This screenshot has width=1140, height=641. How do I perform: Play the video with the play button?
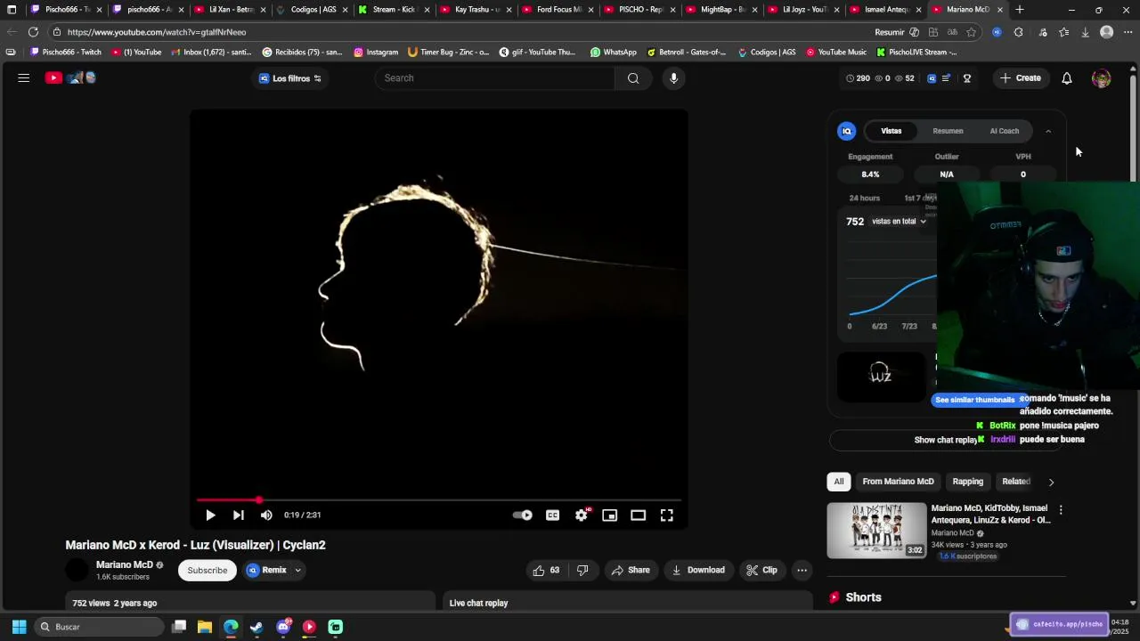pos(210,515)
